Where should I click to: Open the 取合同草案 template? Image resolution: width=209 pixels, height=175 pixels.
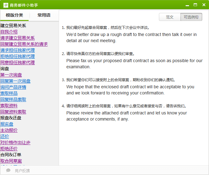pos(11,161)
